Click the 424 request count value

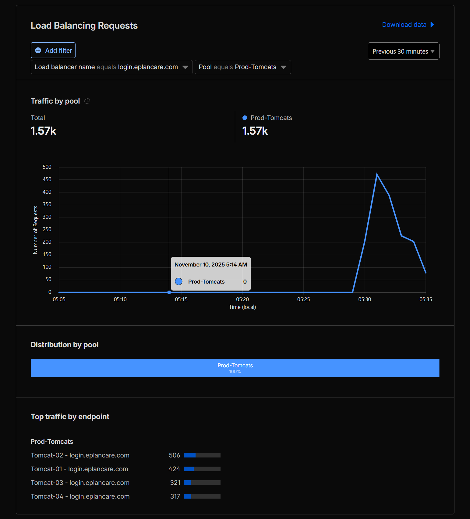click(x=174, y=469)
